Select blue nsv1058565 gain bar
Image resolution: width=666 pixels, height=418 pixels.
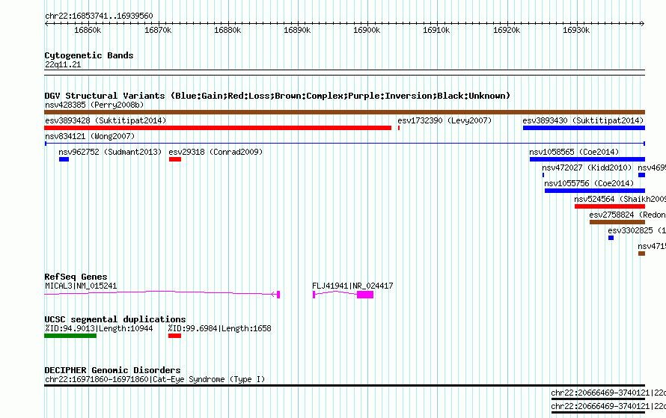coord(587,159)
